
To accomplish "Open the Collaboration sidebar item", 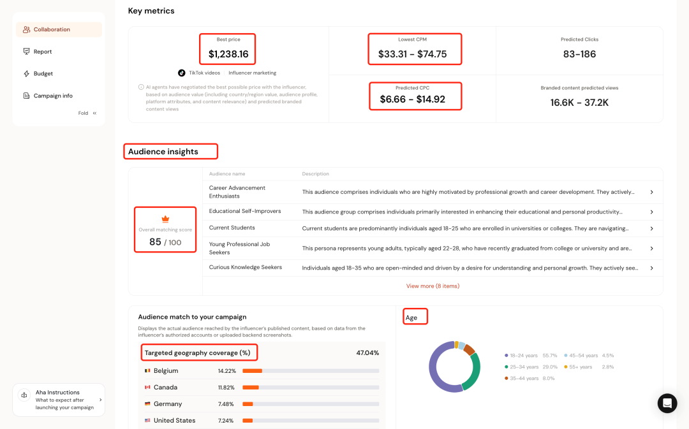I will [x=52, y=29].
